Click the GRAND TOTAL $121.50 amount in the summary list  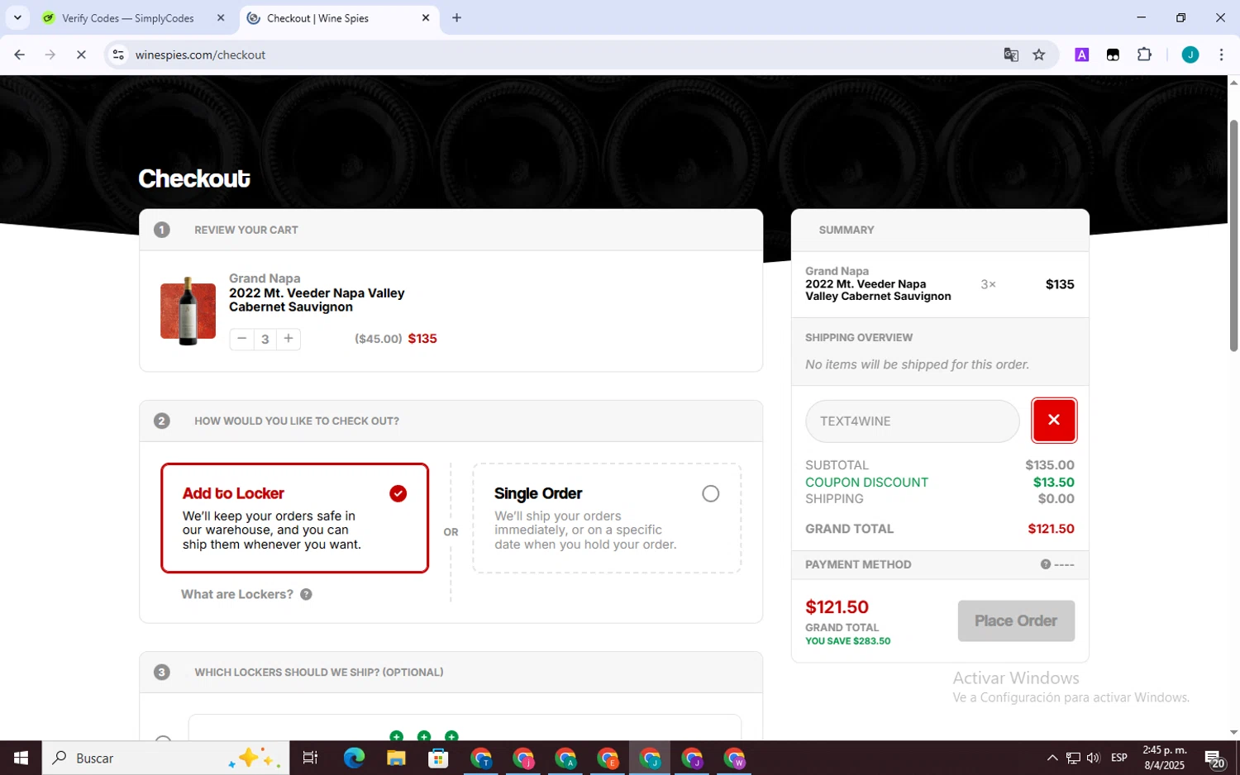(1051, 529)
